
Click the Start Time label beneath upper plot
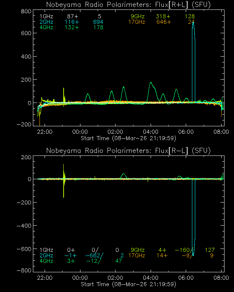128,138
